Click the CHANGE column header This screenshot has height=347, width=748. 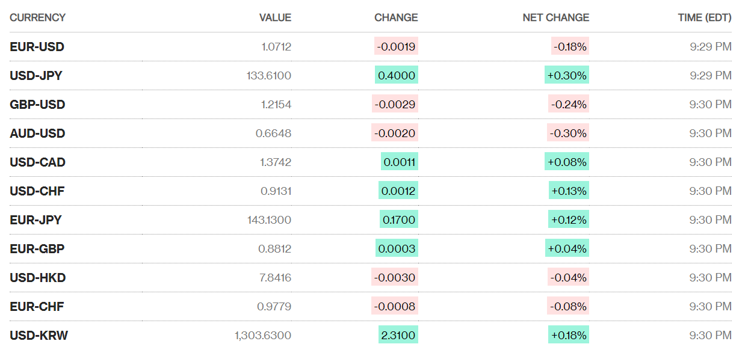396,18
